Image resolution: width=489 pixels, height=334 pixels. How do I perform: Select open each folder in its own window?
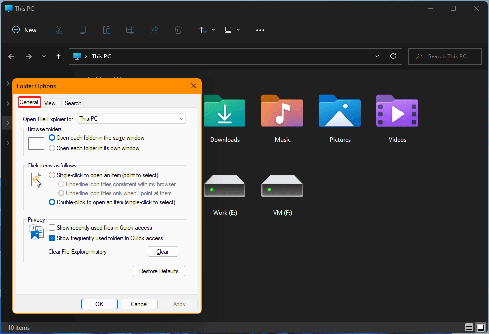point(52,148)
